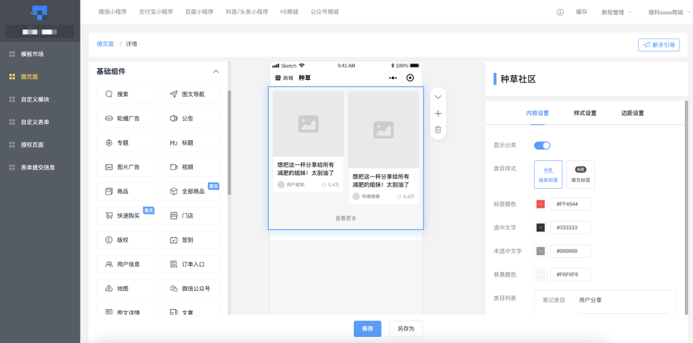Select the 线条标签 category style
The width and height of the screenshot is (693, 343).
coord(548,175)
